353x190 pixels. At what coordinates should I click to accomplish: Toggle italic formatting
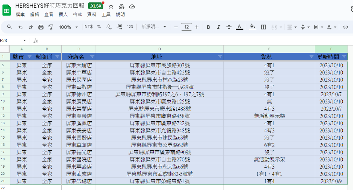coord(219,27)
